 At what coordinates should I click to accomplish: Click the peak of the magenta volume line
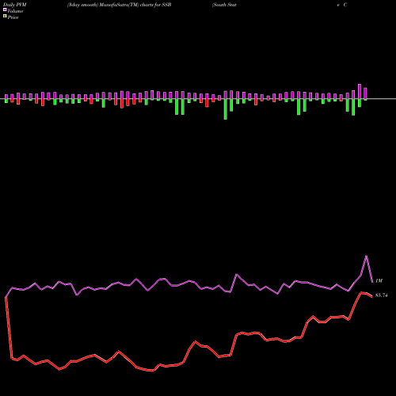(367, 256)
